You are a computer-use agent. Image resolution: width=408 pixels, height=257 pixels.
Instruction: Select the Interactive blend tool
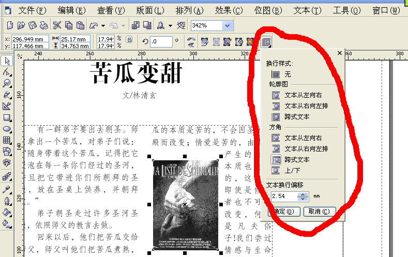(x=7, y=177)
